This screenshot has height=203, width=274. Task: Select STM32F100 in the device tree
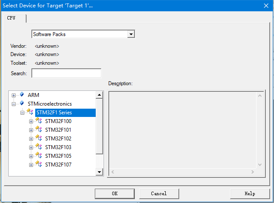point(58,121)
